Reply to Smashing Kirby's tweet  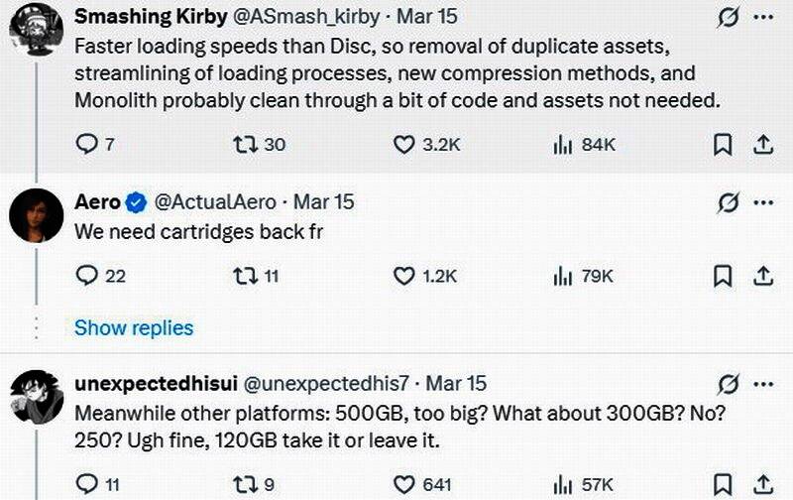[87, 145]
